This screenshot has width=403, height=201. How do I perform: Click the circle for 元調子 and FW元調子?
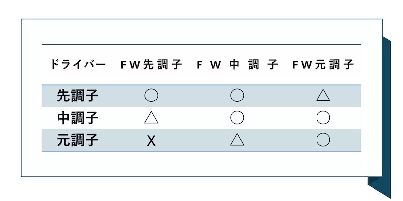[323, 141]
